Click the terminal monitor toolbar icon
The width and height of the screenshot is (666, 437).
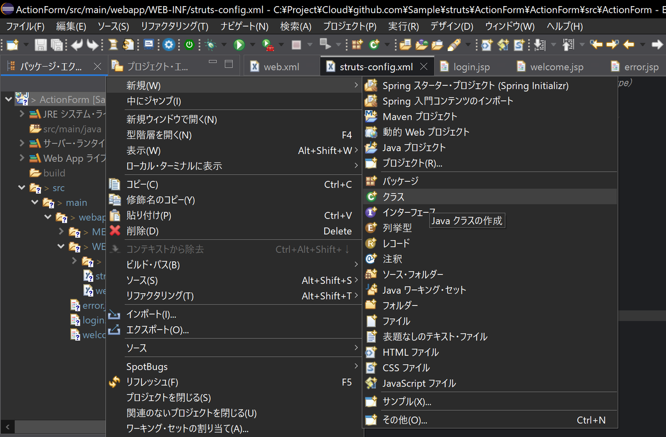click(149, 45)
